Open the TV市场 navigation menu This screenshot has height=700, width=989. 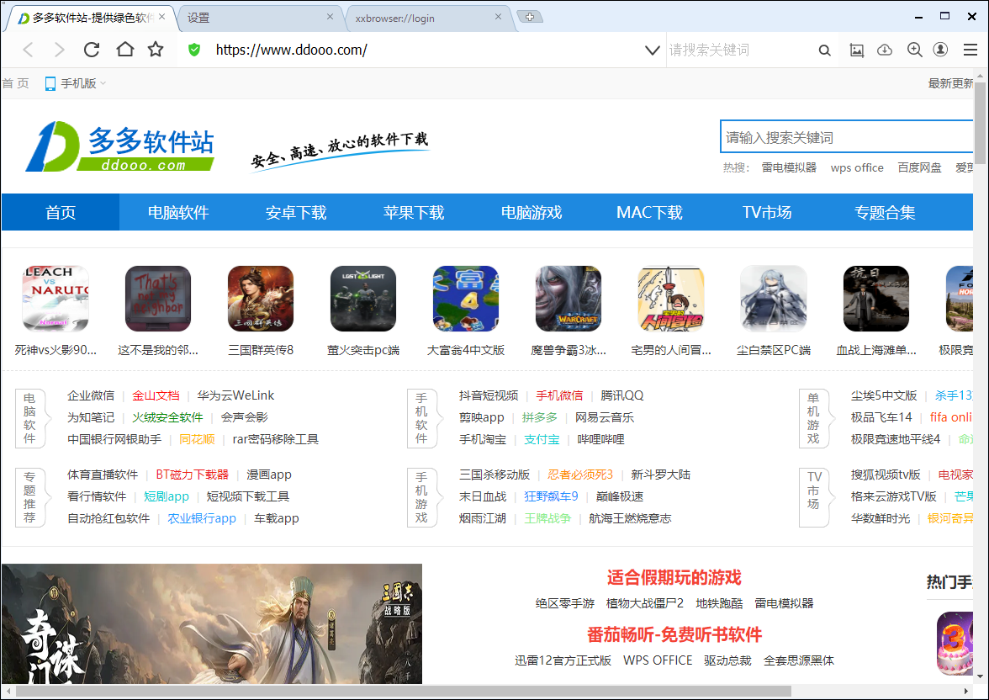[x=767, y=213]
